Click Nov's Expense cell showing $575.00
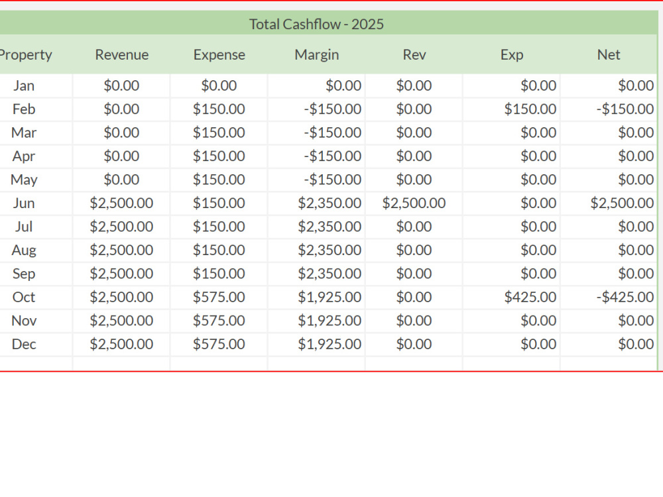The width and height of the screenshot is (663, 497). [x=219, y=321]
